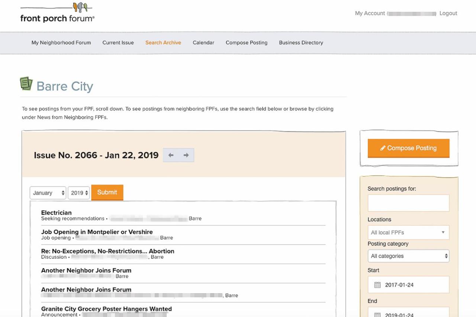Open My Neighborhood Forum menu item
The image size is (476, 317).
[x=61, y=43]
